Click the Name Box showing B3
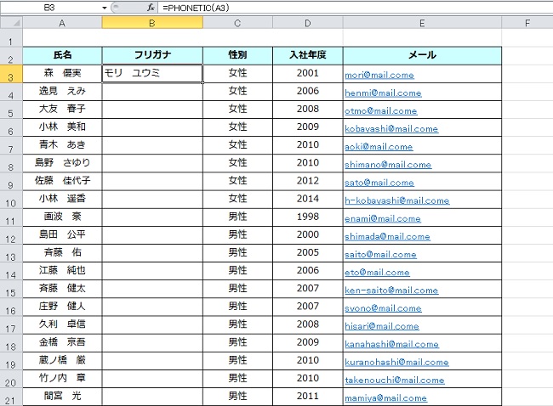 [51, 7]
